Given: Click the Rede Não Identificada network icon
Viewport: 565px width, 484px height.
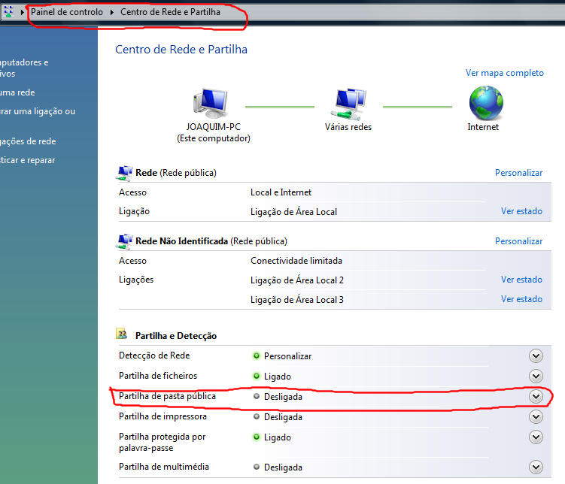Looking at the screenshot, I should 124,241.
